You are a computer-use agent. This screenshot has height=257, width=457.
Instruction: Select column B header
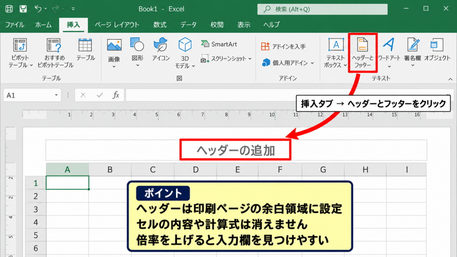(x=110, y=170)
